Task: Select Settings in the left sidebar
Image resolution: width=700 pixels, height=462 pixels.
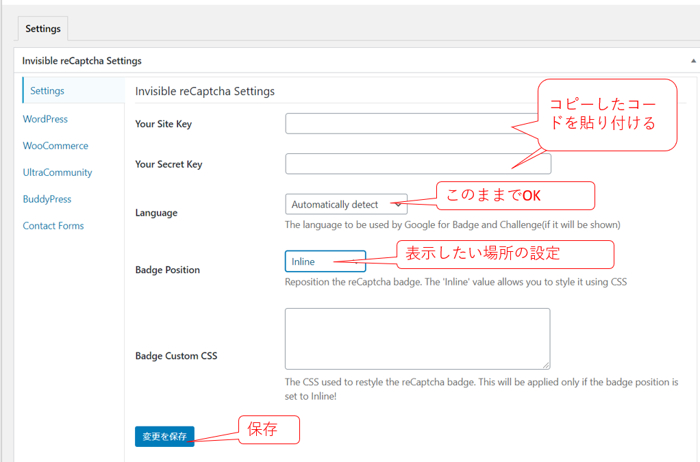Action: click(47, 91)
